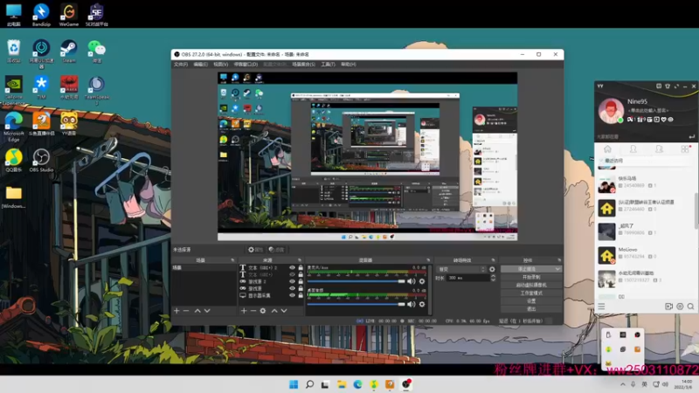
Task: Move selected source down in the list
Action: (x=284, y=311)
